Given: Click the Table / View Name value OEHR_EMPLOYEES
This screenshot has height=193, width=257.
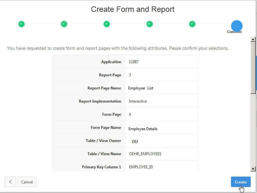Looking at the screenshot, I should (145, 154).
